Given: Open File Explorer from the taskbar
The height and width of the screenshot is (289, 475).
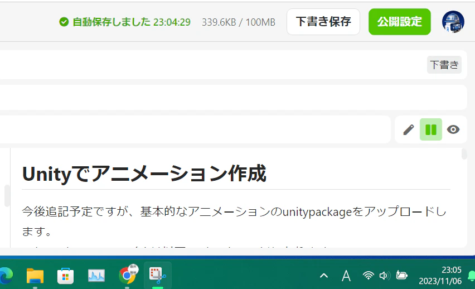Looking at the screenshot, I should (35, 276).
